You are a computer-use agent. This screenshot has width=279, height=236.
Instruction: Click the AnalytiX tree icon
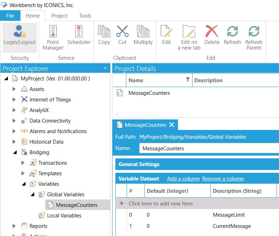[x=24, y=110]
